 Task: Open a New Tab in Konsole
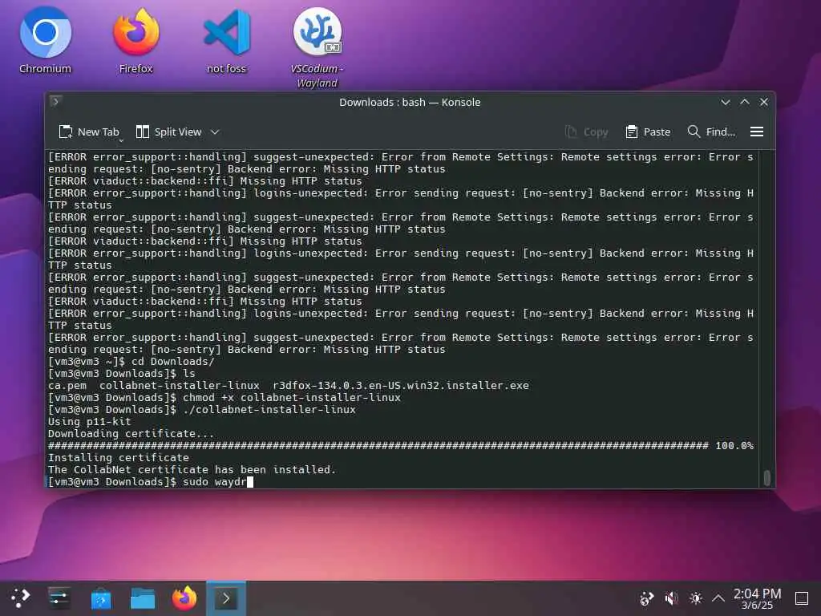point(88,132)
